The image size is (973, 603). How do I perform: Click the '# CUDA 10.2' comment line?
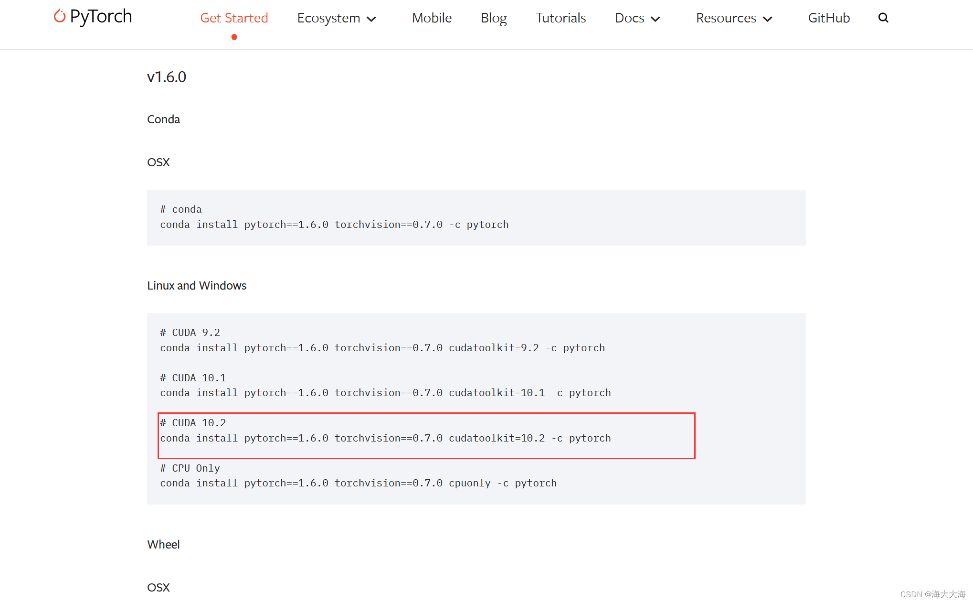coord(193,423)
